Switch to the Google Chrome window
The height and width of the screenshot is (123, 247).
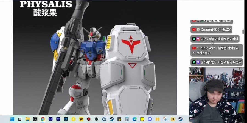(43, 119)
